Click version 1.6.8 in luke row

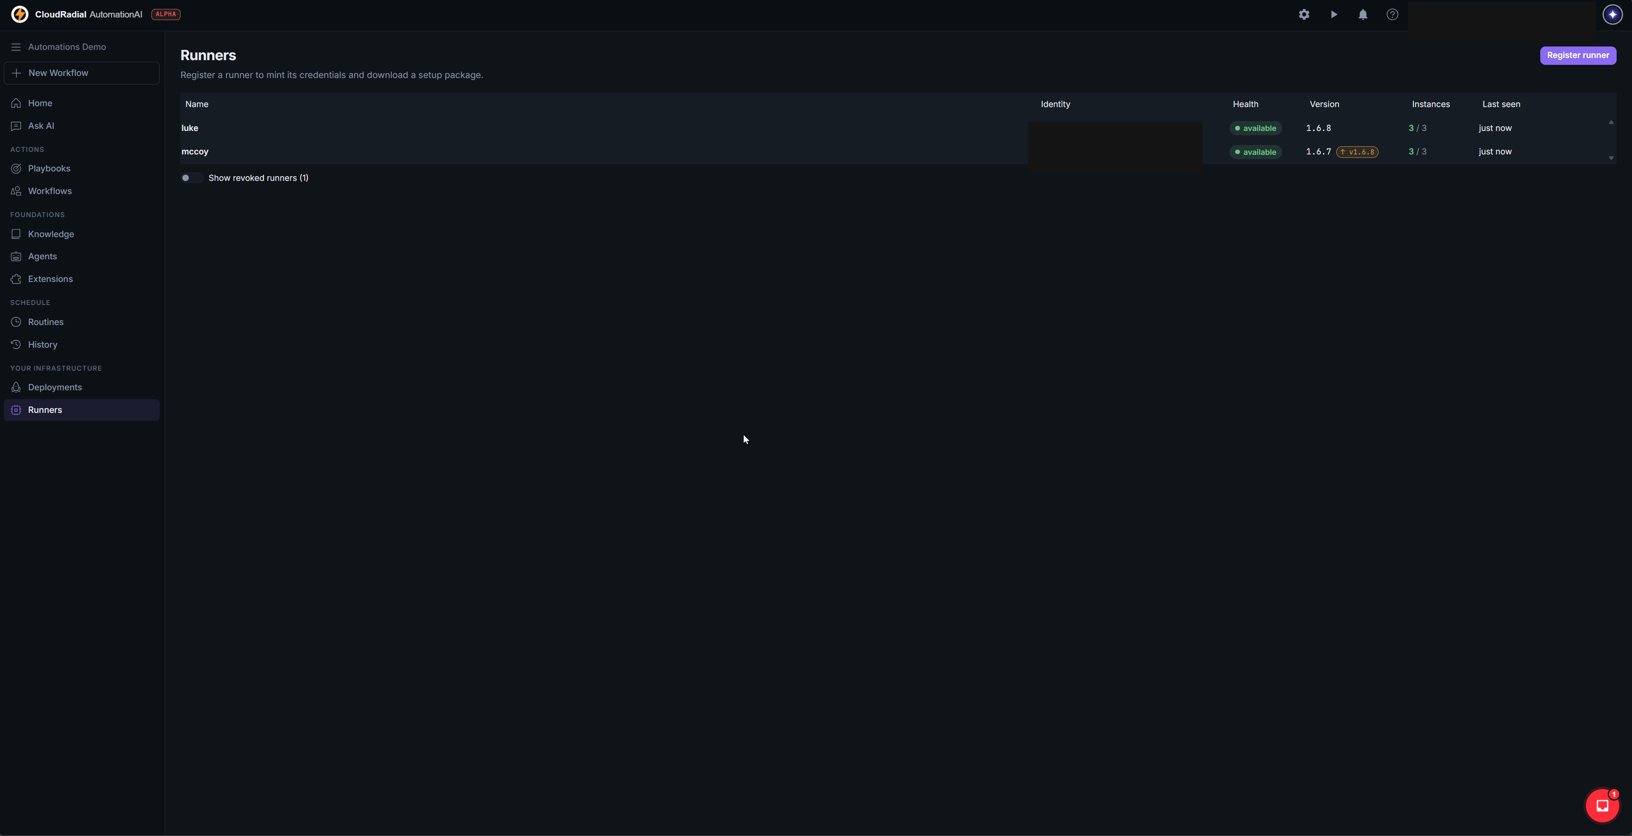[1318, 128]
